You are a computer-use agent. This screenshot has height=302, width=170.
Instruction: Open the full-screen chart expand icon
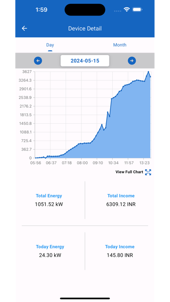(x=148, y=172)
